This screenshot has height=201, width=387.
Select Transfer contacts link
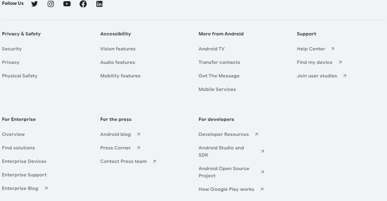tap(219, 62)
